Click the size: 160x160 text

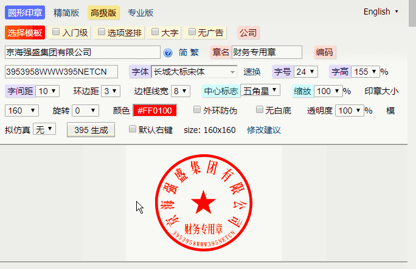coord(210,130)
